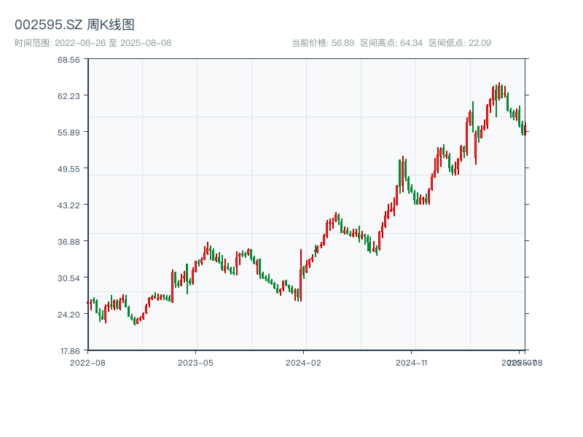Click the 62.23 y-axis tick label
This screenshot has width=583, height=437.
69,95
